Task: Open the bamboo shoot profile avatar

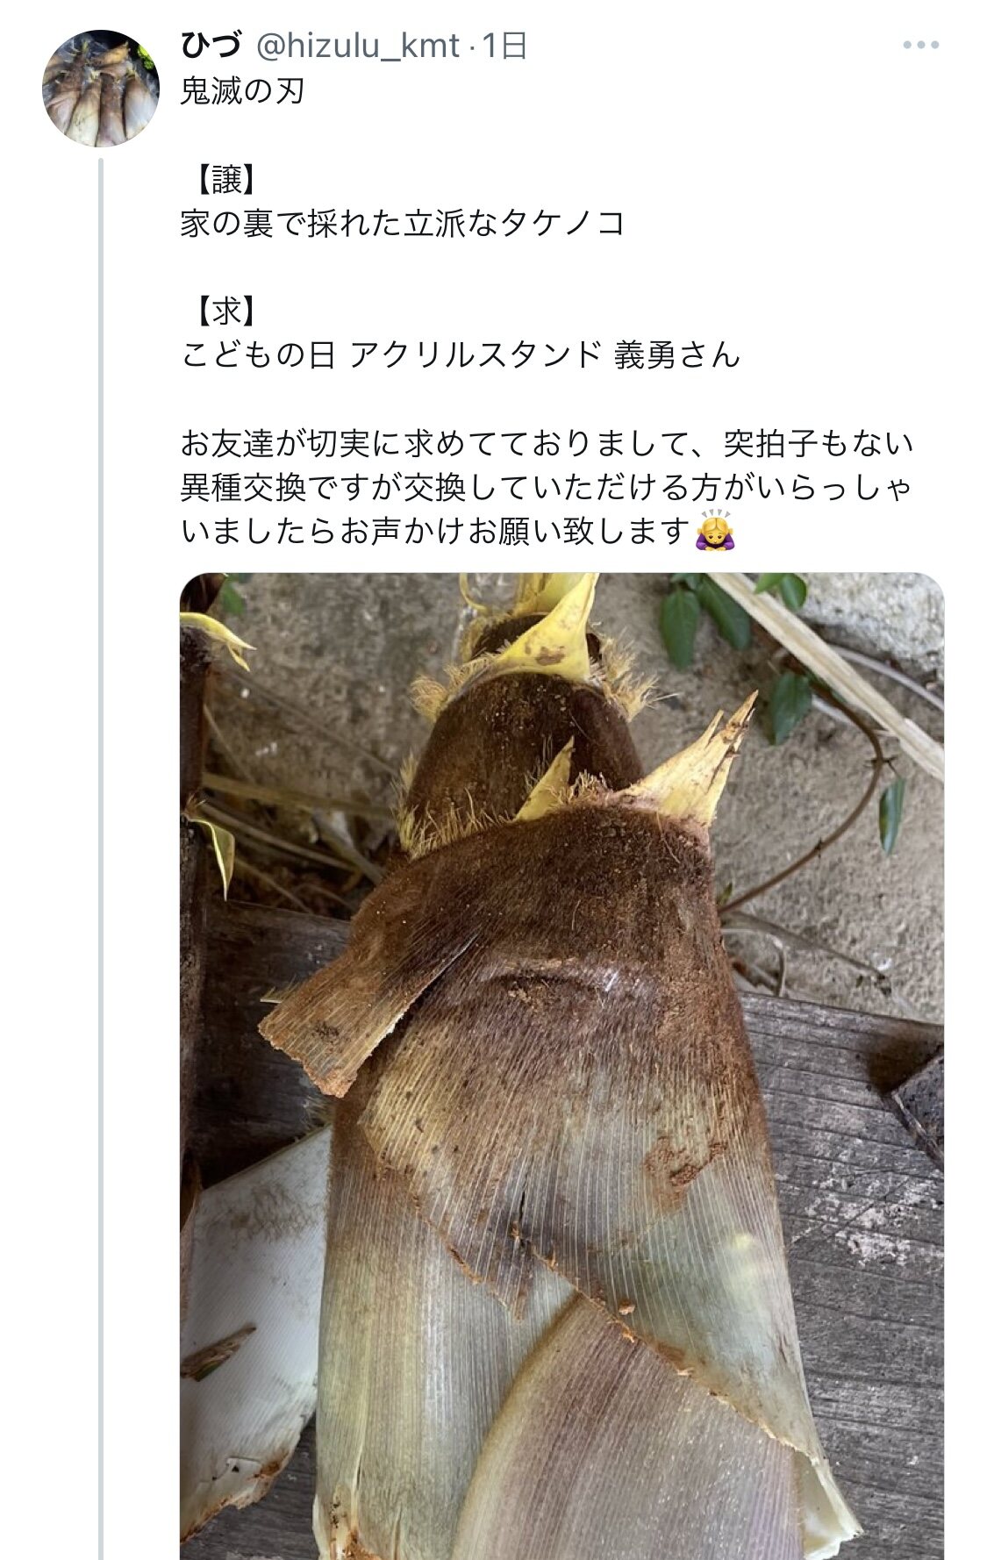Action: tap(101, 88)
